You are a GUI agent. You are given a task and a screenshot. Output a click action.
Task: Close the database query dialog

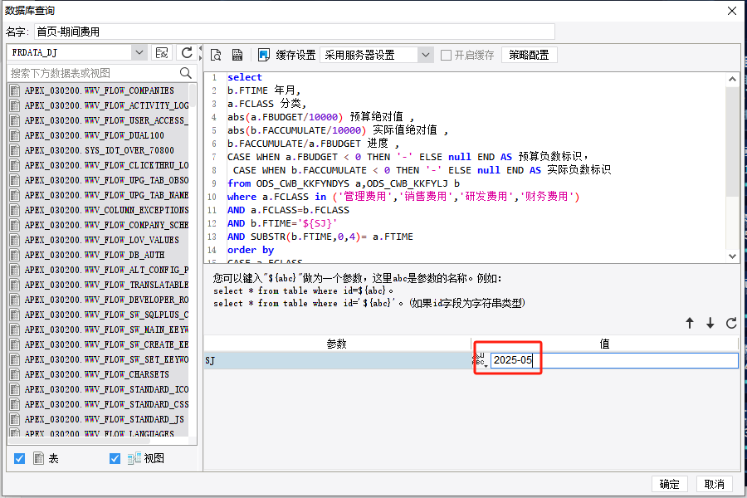(x=732, y=11)
